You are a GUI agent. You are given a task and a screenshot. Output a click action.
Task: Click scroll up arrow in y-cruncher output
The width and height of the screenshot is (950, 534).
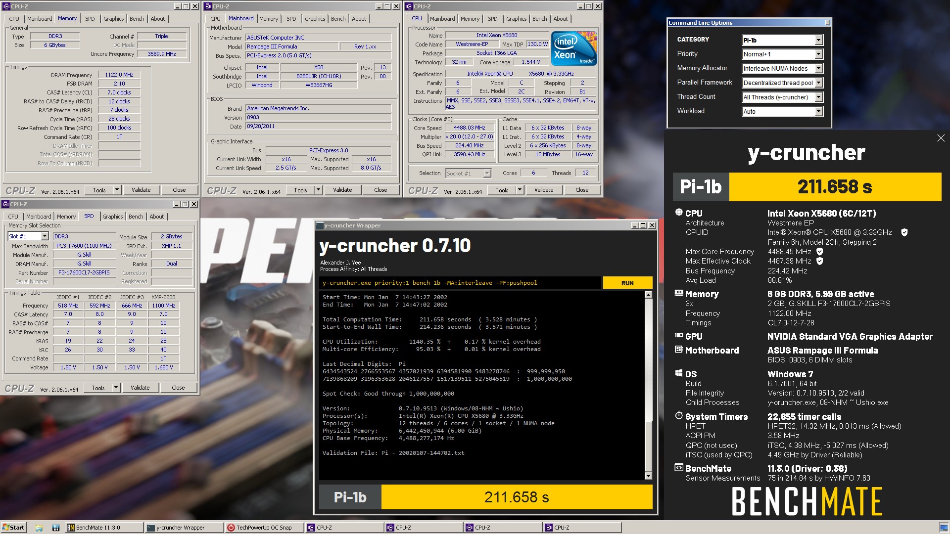[x=648, y=295]
